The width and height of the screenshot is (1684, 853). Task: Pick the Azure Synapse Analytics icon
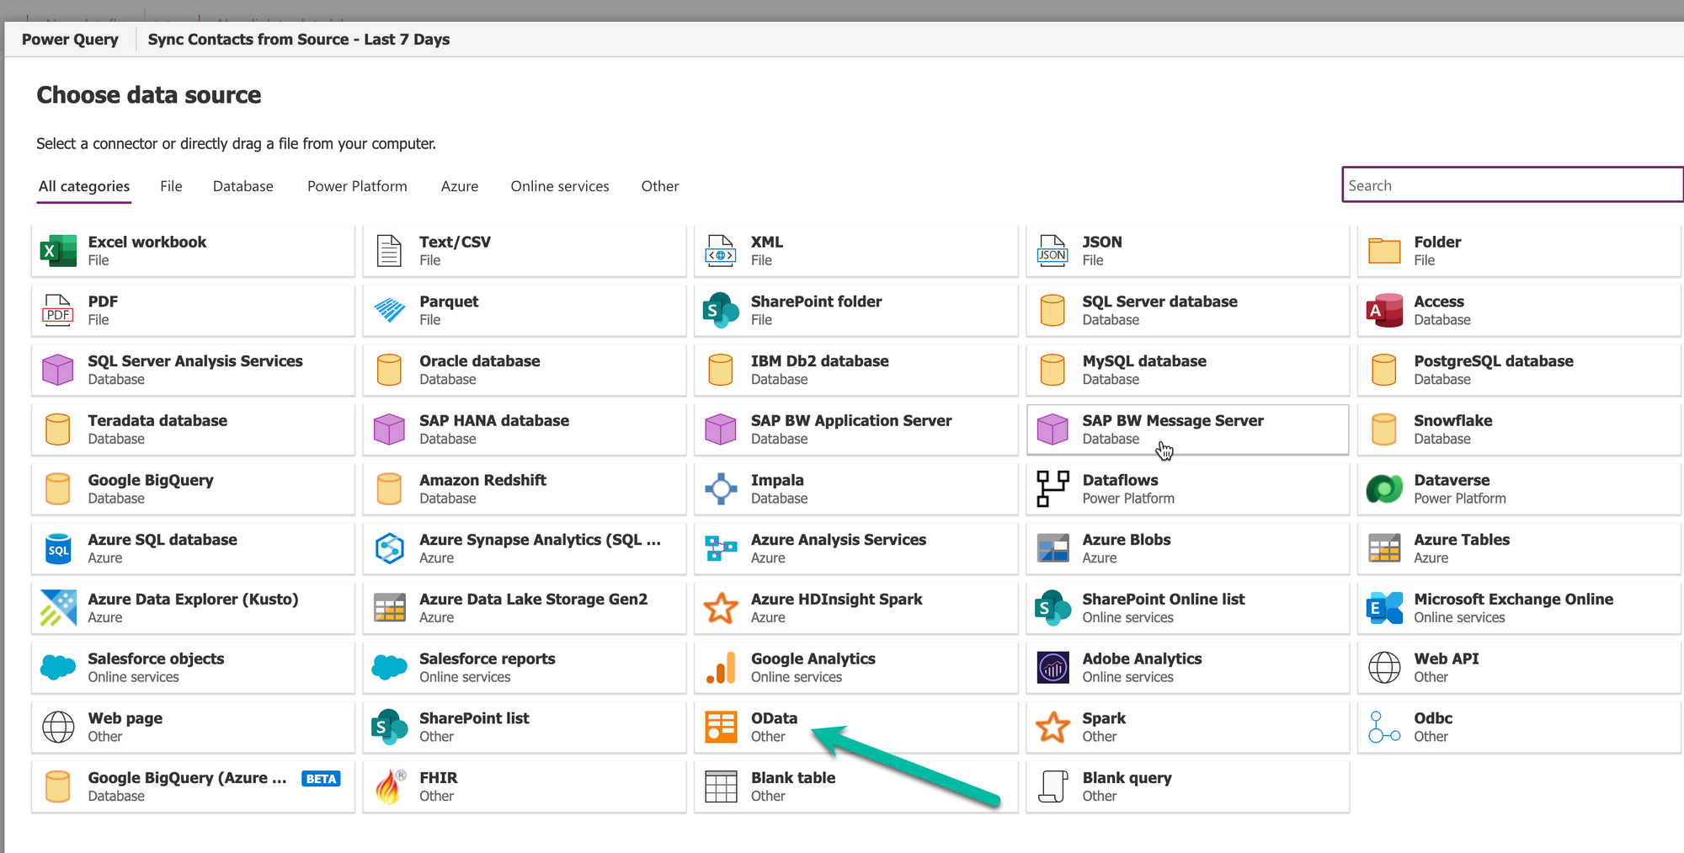coord(389,549)
